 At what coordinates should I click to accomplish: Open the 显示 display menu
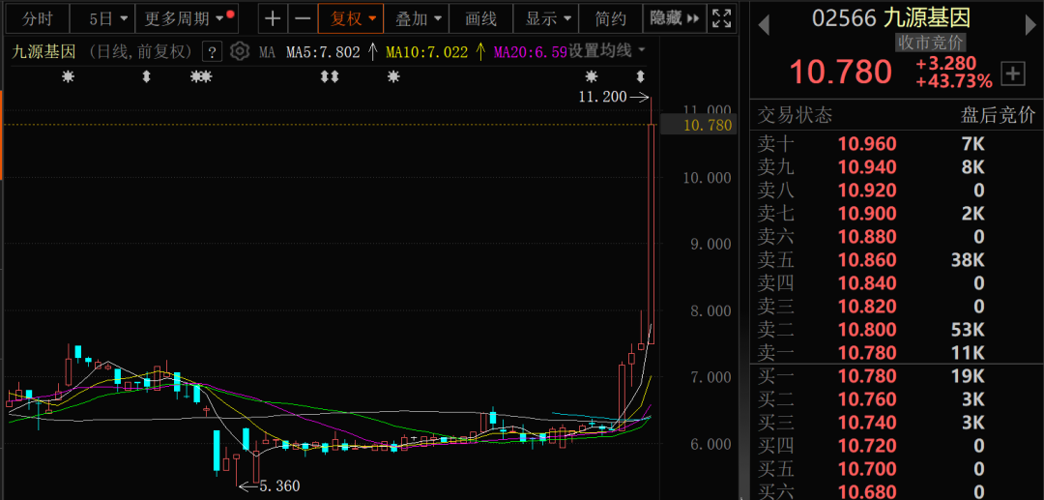[549, 18]
